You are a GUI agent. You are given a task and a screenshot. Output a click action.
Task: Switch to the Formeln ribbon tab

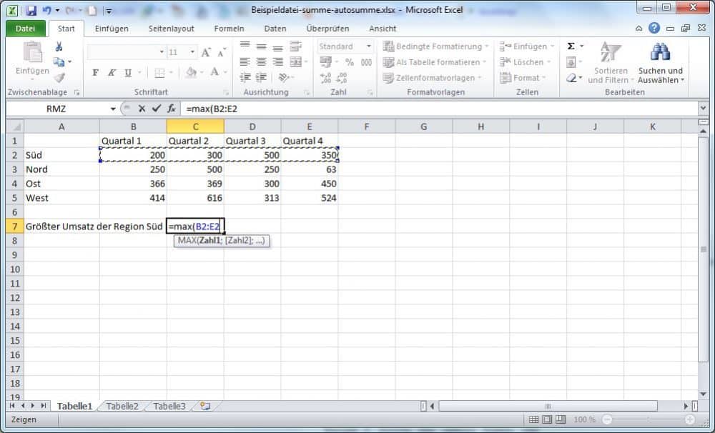click(230, 29)
